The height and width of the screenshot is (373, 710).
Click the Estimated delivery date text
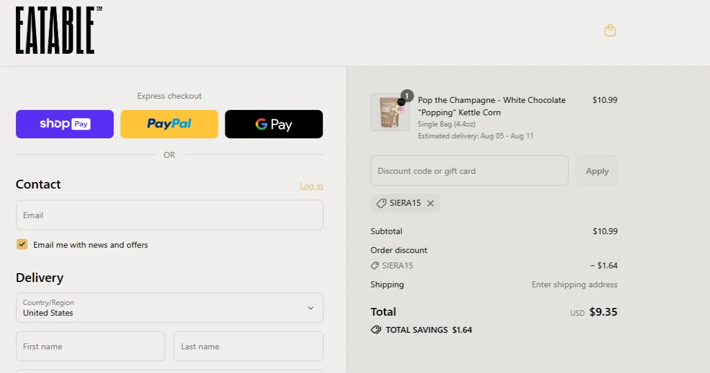tap(476, 136)
